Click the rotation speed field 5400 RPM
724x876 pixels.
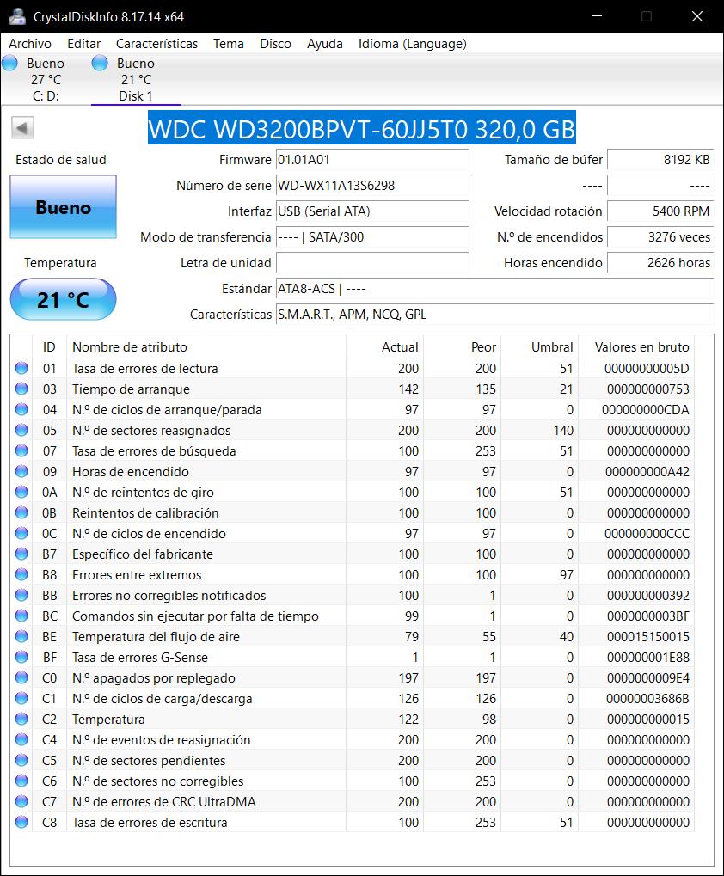coord(660,211)
